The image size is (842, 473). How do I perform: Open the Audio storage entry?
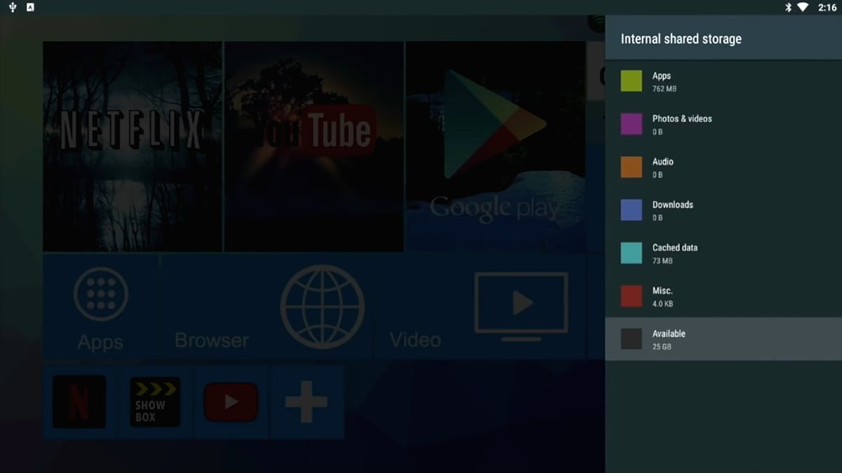coord(723,167)
